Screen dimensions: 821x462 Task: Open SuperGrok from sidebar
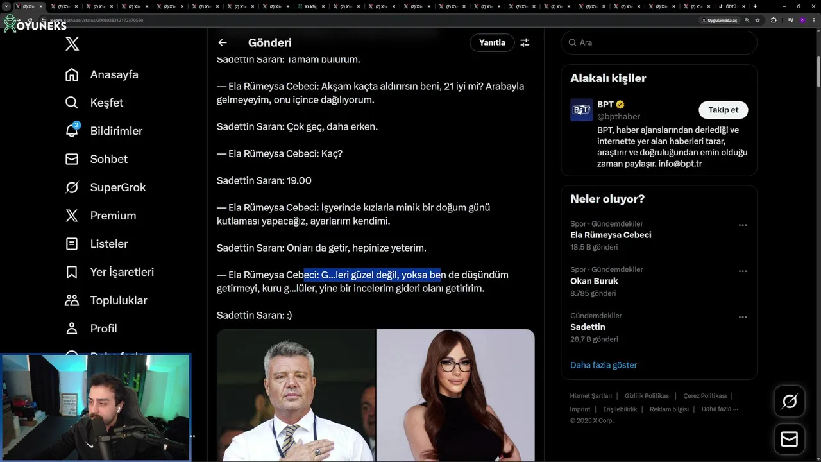105,187
